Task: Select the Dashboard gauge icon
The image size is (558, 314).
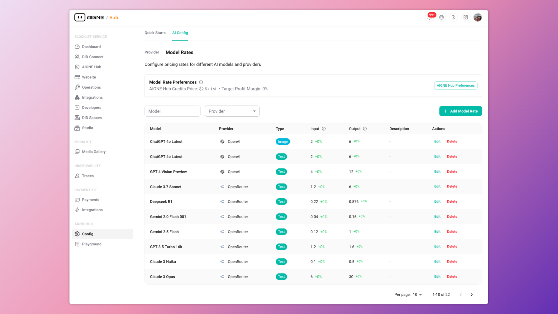Action: click(77, 47)
